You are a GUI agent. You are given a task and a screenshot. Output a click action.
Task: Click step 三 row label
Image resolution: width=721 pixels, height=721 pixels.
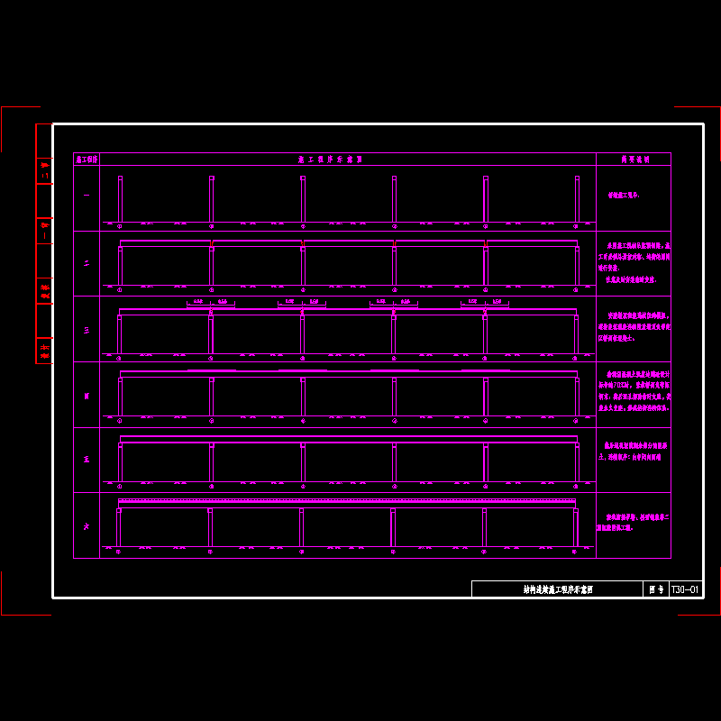pyautogui.click(x=87, y=329)
